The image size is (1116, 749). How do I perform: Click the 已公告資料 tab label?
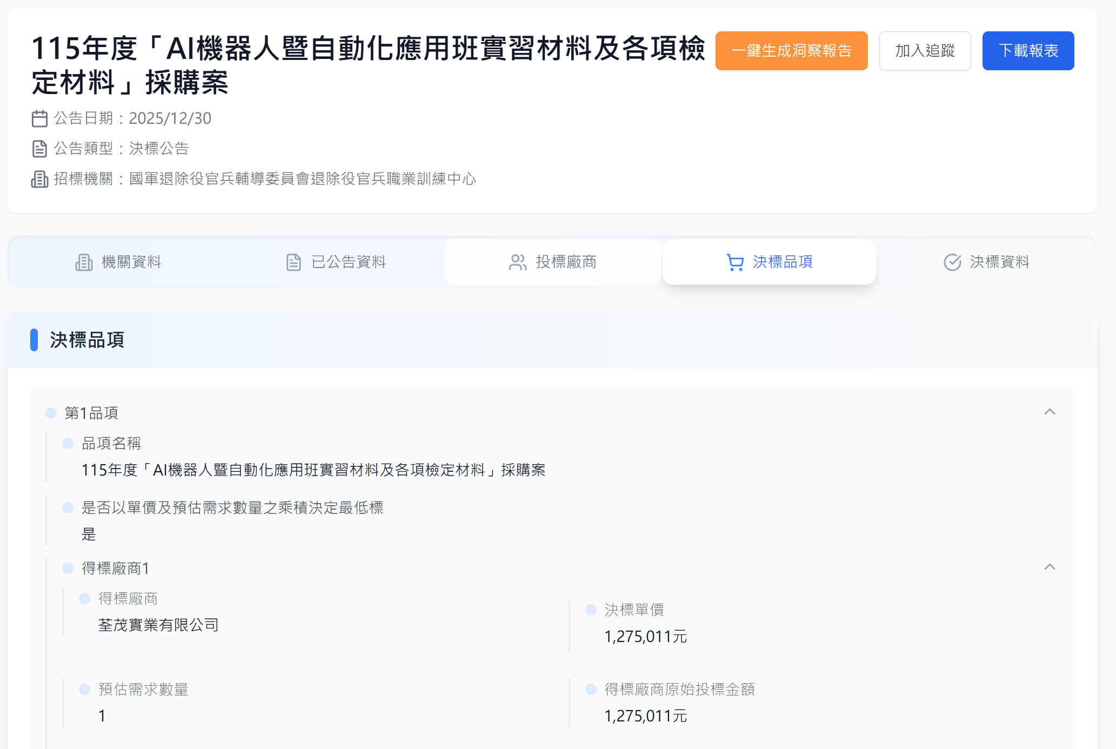349,262
